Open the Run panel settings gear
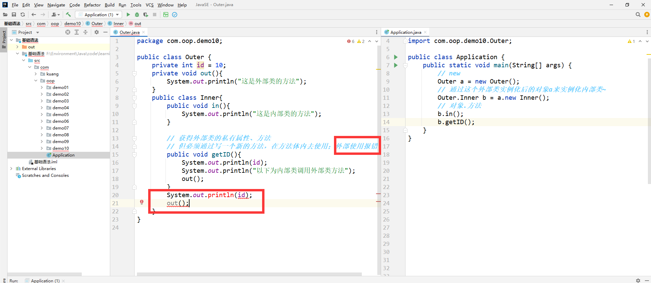This screenshot has height=283, width=651. [638, 281]
